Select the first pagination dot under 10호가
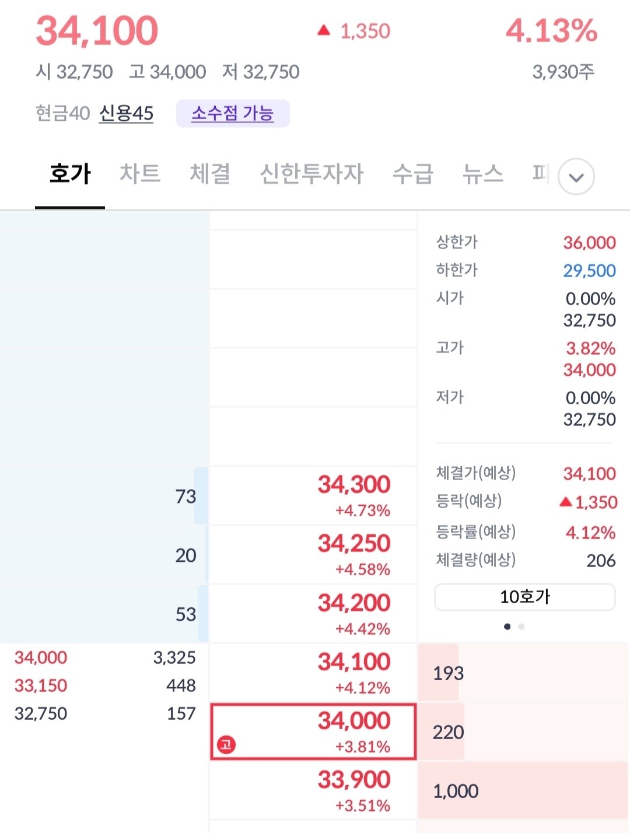This screenshot has width=630, height=833. tap(506, 625)
